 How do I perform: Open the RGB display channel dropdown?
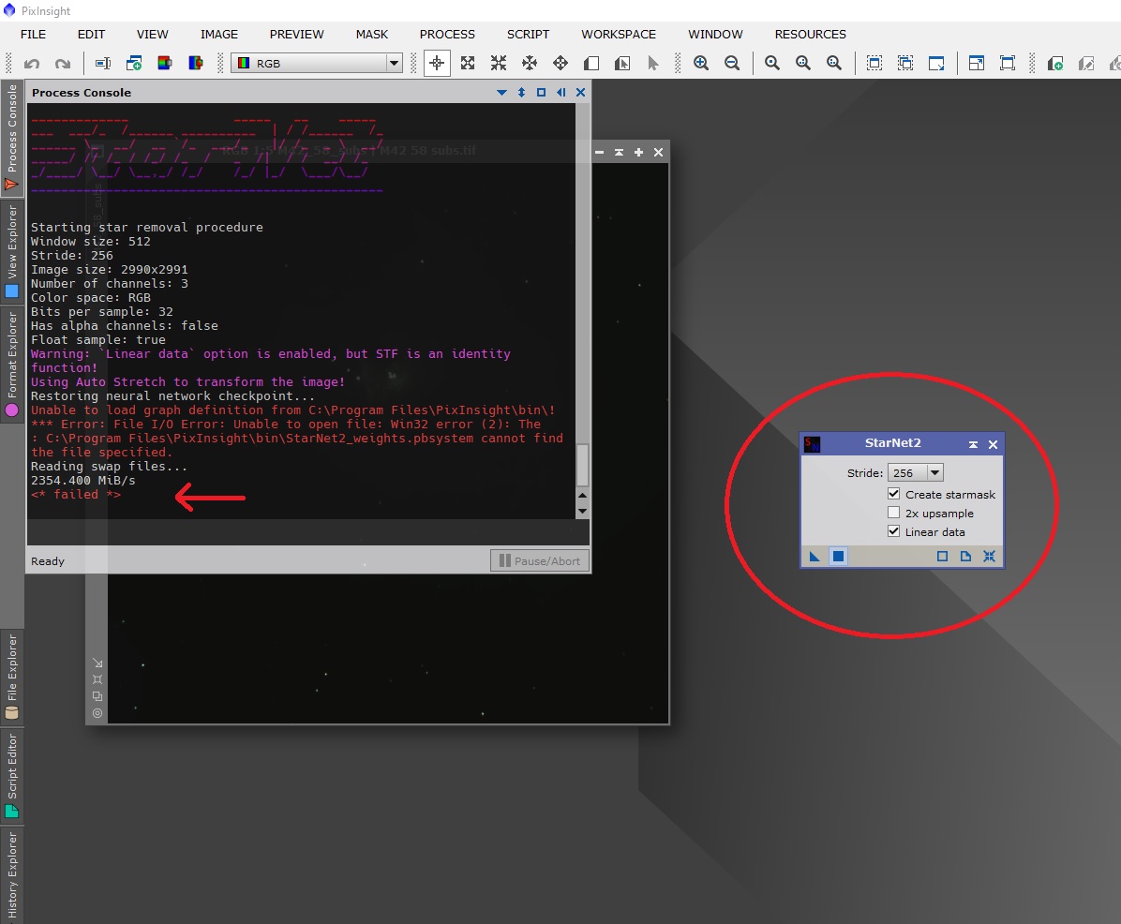[317, 63]
